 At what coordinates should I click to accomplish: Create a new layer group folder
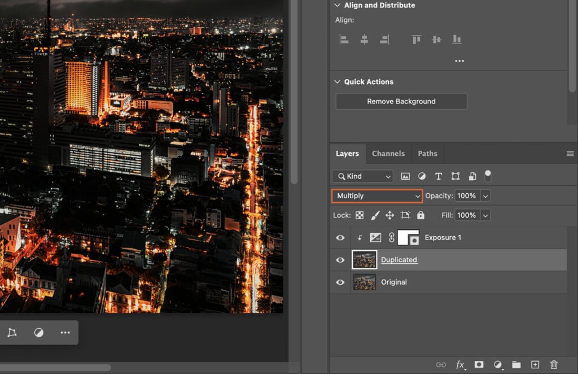(x=516, y=365)
